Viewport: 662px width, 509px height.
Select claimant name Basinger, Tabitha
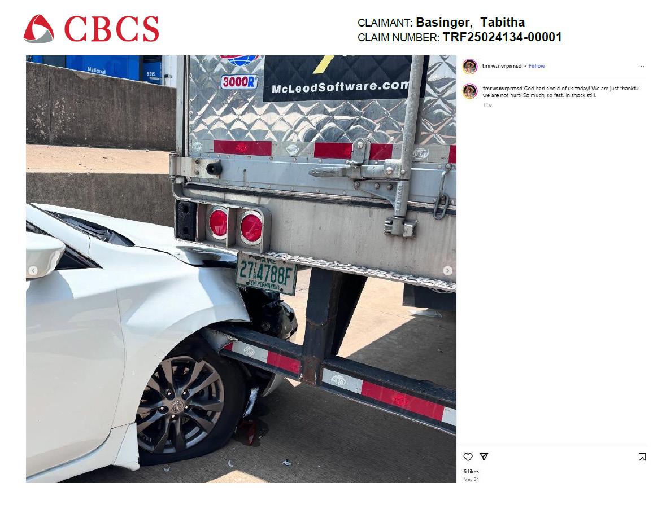coord(471,23)
